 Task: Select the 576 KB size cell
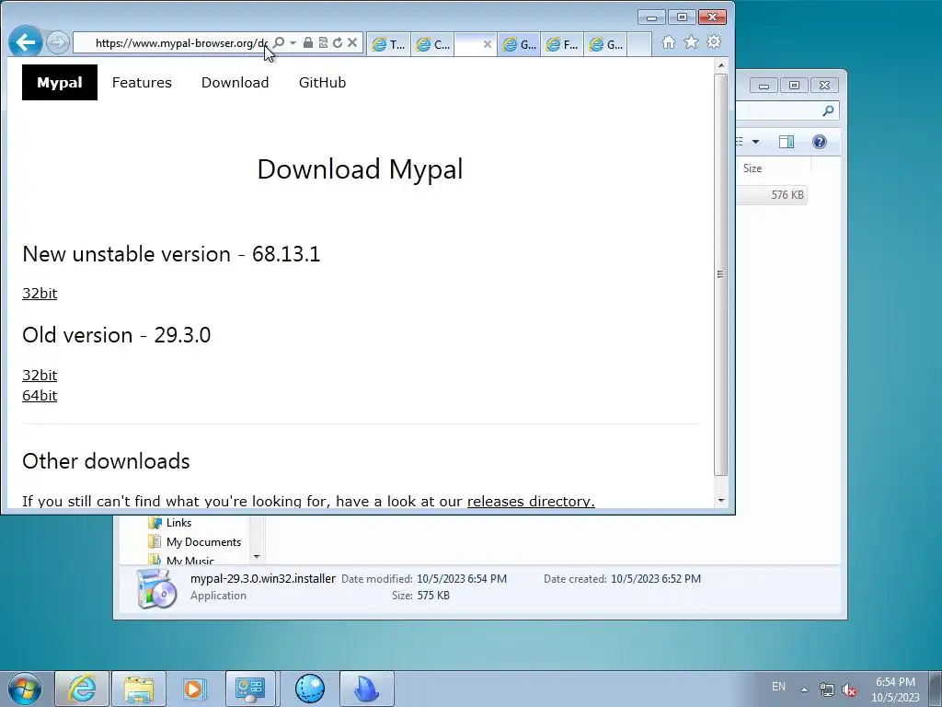coord(787,195)
